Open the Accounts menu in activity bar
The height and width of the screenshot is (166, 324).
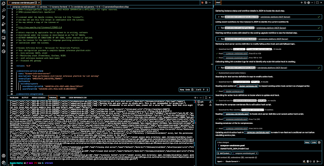(3, 156)
